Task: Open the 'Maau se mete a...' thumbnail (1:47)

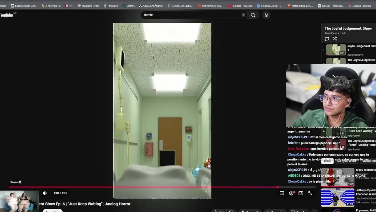Action: pos(338,177)
